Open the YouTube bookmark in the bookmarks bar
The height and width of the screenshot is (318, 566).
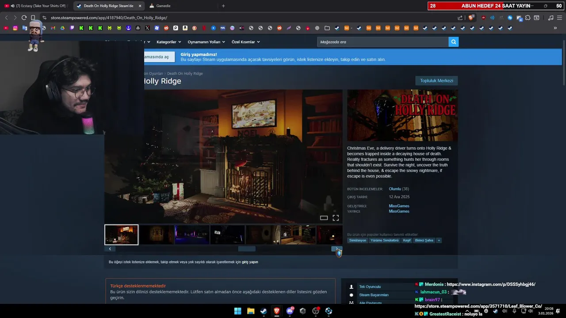[x=6, y=28]
